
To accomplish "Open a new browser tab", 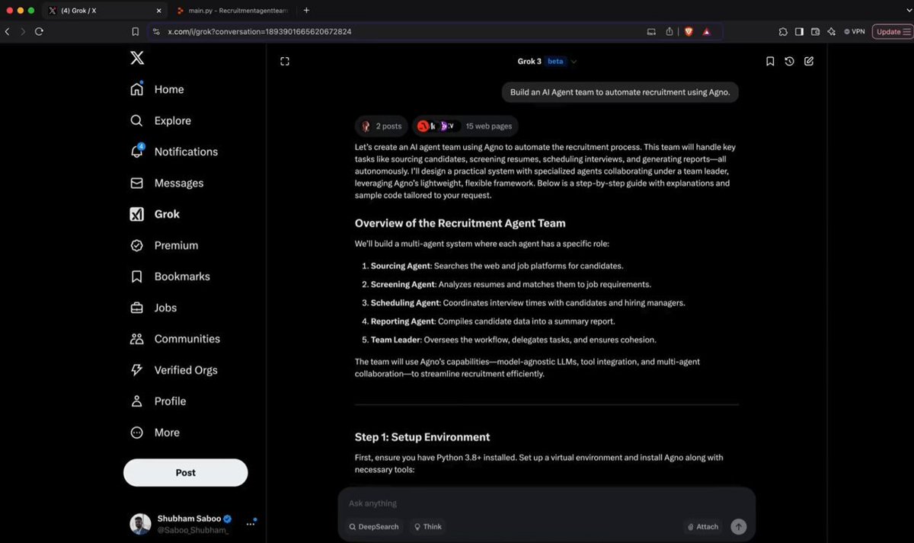I will point(306,11).
